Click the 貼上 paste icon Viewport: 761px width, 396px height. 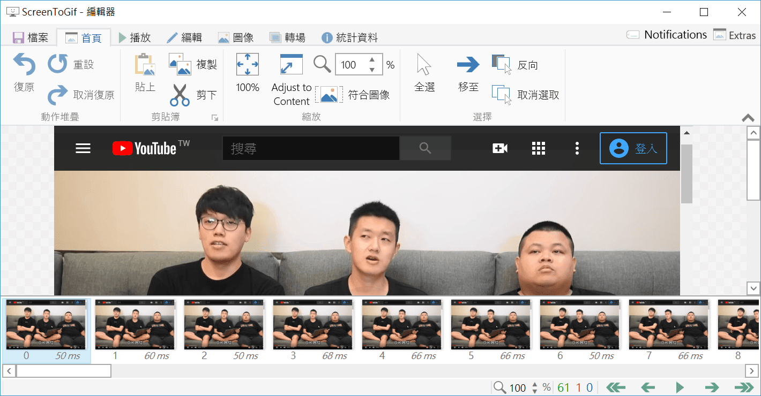tap(145, 64)
